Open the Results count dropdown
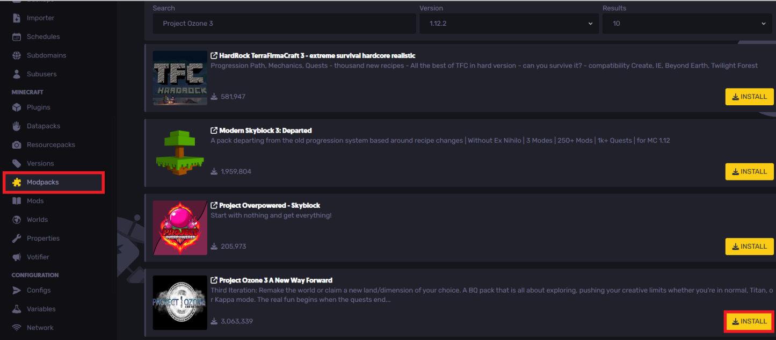The height and width of the screenshot is (340, 776). coord(688,24)
